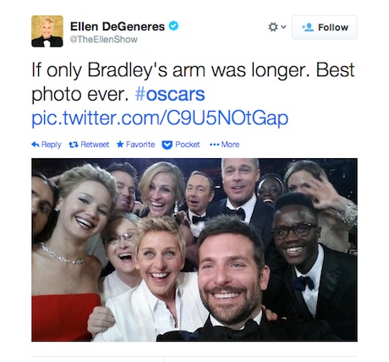
Task: Click the Pocket save icon
Action: point(167,145)
